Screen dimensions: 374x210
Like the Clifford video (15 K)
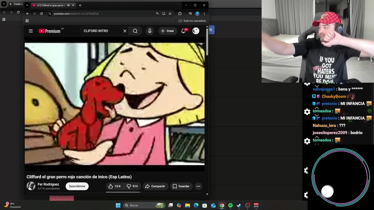coord(115,186)
